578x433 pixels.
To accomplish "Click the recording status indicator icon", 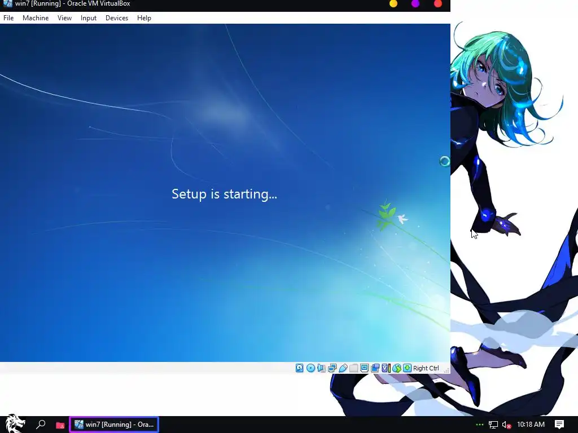I will [375, 368].
